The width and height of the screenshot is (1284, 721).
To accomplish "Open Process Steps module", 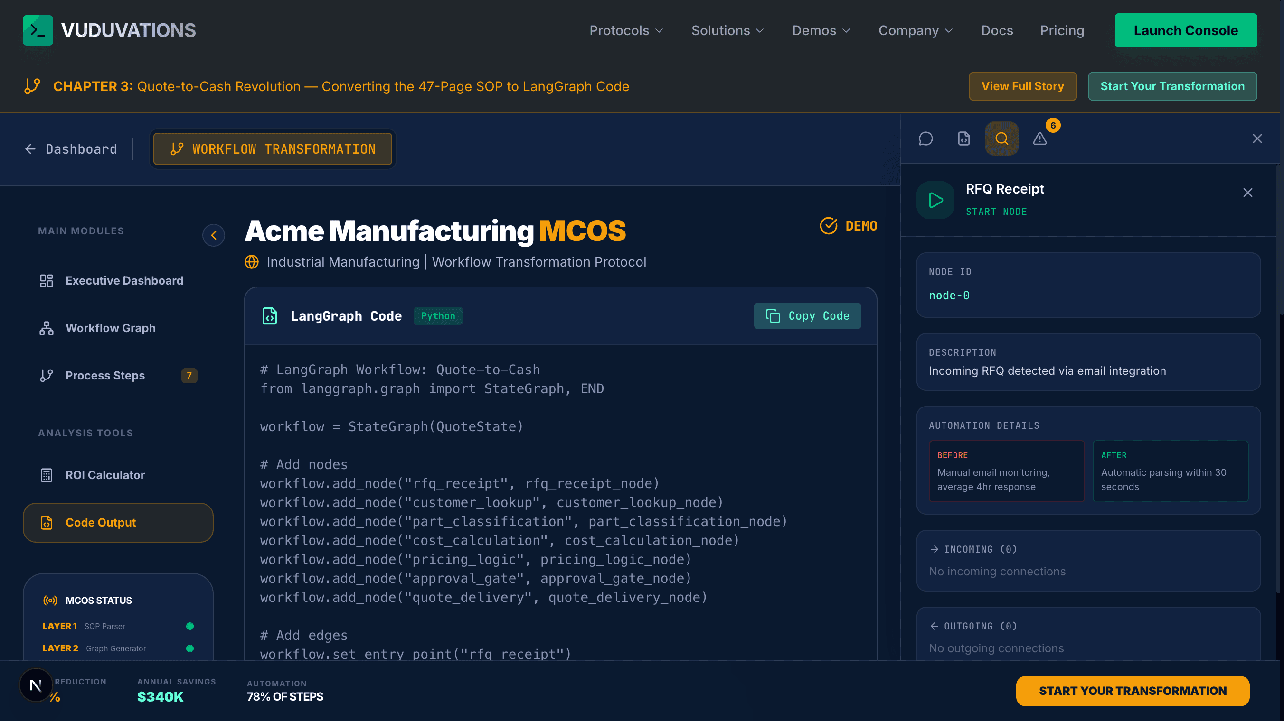I will coord(118,375).
